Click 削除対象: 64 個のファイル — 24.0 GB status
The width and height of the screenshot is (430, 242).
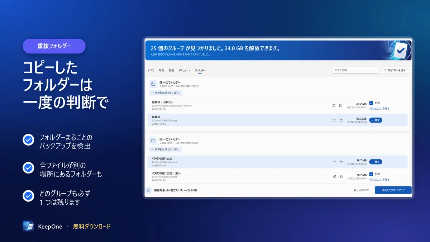(175, 190)
